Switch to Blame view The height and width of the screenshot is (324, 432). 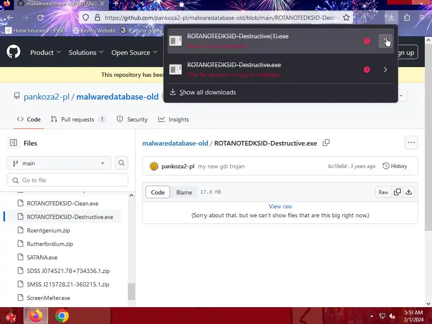(184, 192)
